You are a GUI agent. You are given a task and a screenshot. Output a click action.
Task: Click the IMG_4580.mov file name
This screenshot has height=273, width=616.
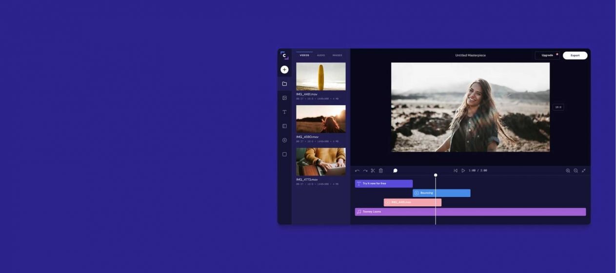pos(307,137)
